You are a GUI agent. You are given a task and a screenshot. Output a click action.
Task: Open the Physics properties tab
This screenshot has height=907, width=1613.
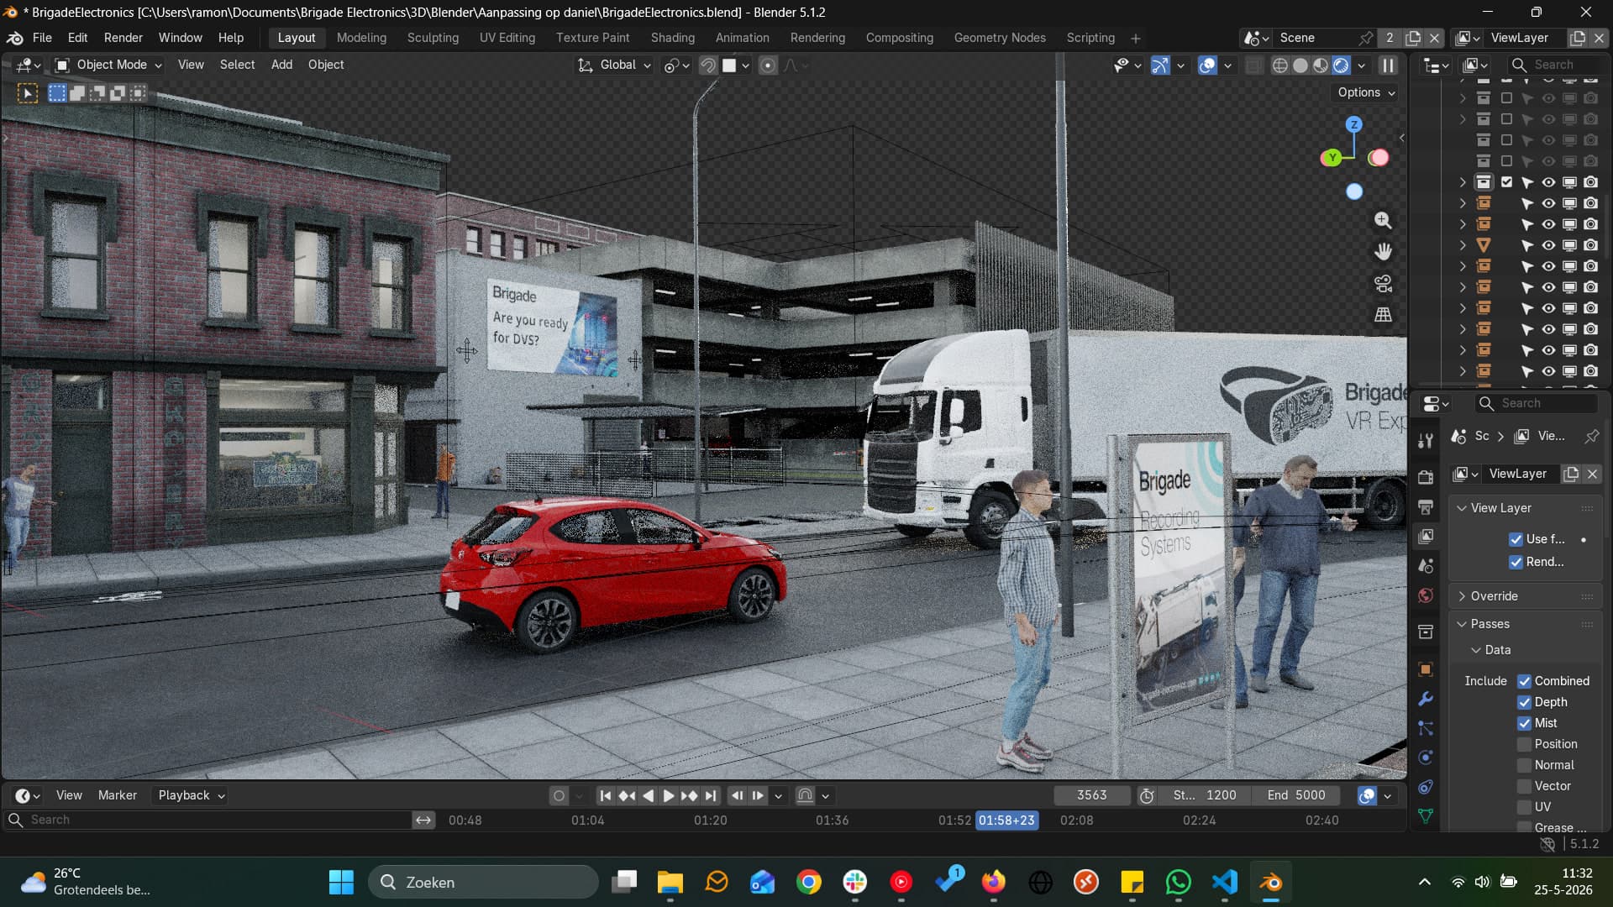[1426, 758]
